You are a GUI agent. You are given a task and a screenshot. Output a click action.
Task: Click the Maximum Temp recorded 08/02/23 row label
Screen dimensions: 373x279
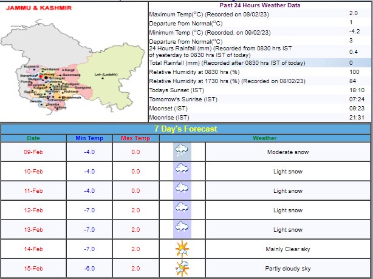209,14
